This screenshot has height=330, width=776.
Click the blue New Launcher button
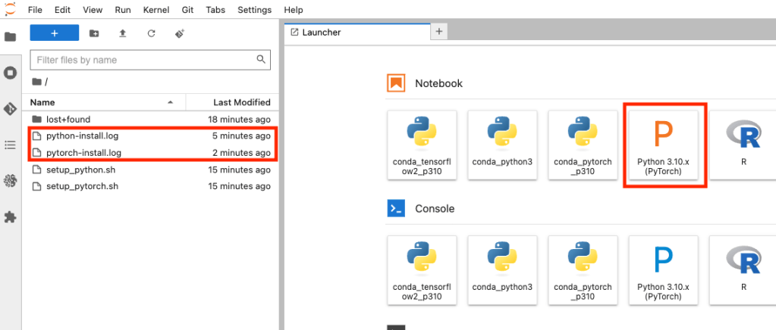click(54, 33)
